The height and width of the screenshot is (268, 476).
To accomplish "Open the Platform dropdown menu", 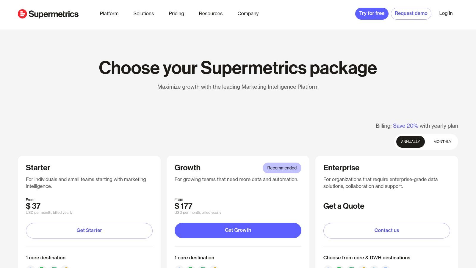I will coord(109,13).
